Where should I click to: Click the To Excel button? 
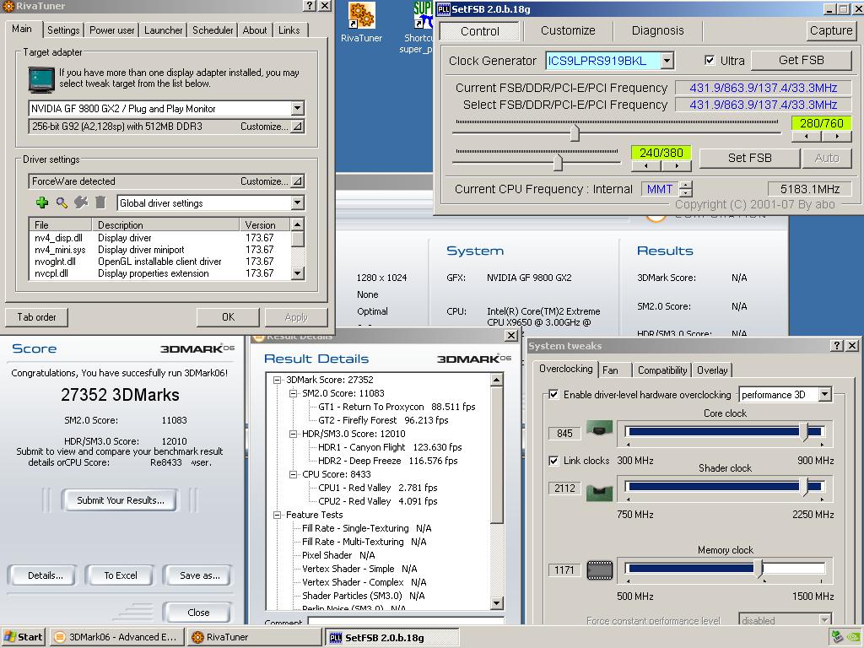coord(121,575)
